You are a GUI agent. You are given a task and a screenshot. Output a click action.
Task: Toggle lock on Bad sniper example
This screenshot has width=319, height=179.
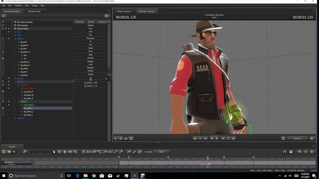tap(3, 22)
